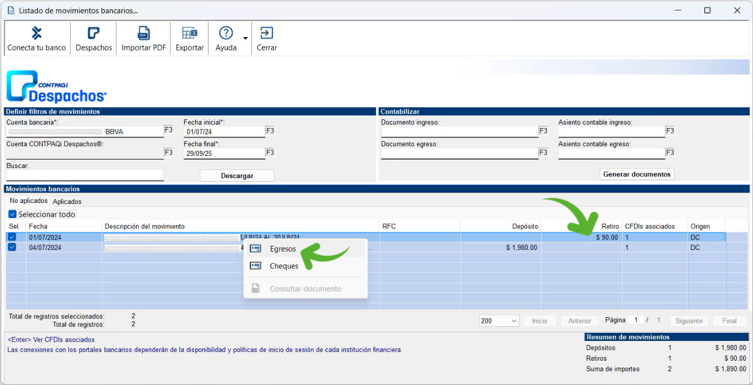The width and height of the screenshot is (753, 385).
Task: Click the Descargar button
Action: tap(237, 176)
